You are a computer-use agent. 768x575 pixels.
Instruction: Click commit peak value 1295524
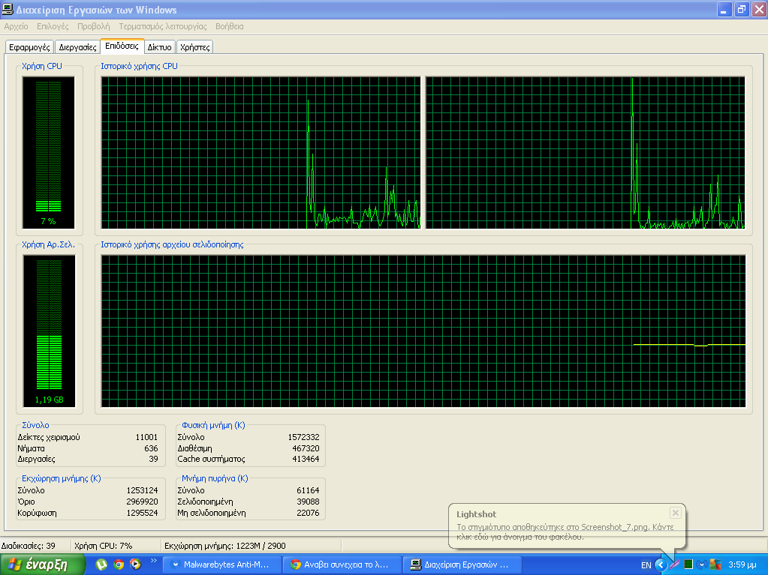[x=142, y=513]
